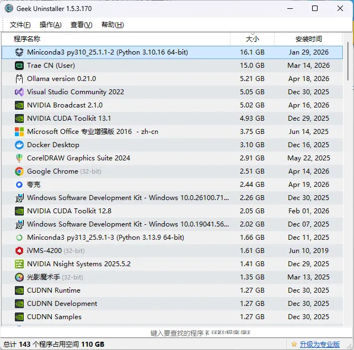The height and width of the screenshot is (350, 354).
Task: Click the 光影魔术手 colorful icon
Action: click(x=19, y=277)
